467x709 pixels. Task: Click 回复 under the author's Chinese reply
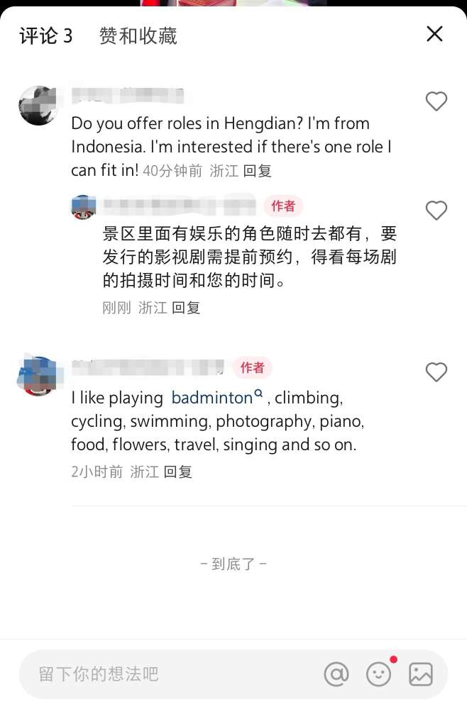[x=186, y=308]
